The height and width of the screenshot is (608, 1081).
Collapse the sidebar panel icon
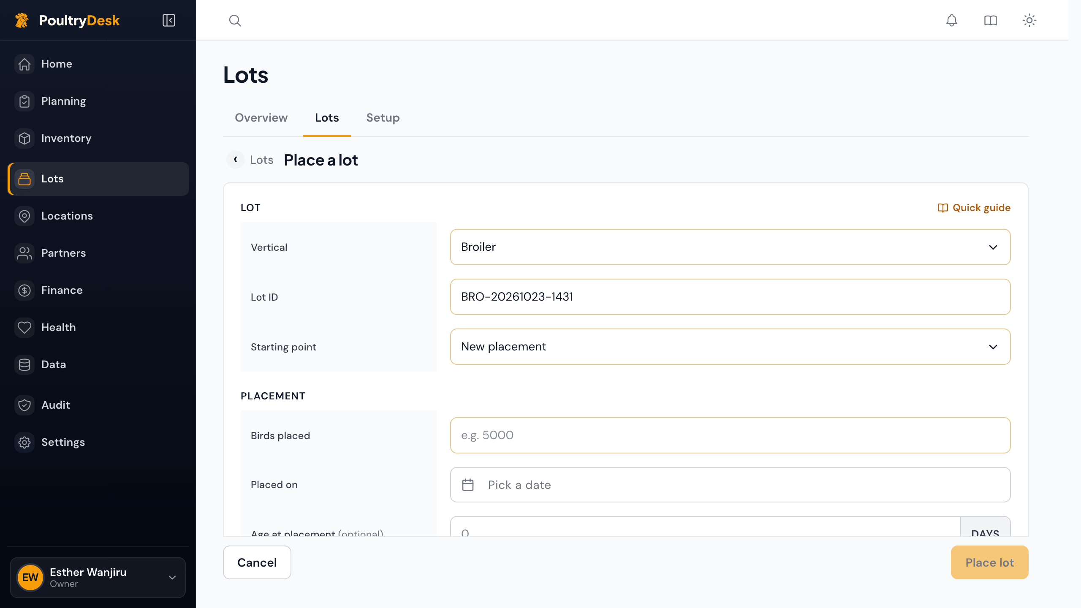click(169, 20)
